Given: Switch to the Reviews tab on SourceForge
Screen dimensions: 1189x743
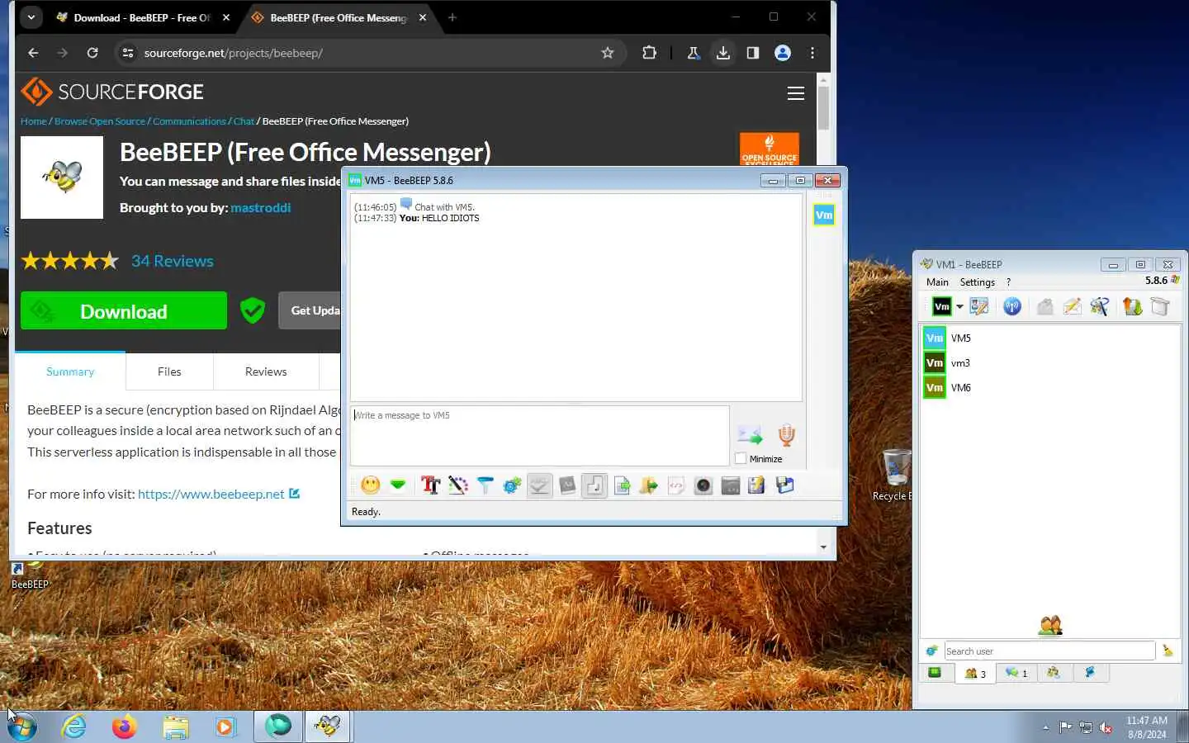Looking at the screenshot, I should (x=266, y=371).
